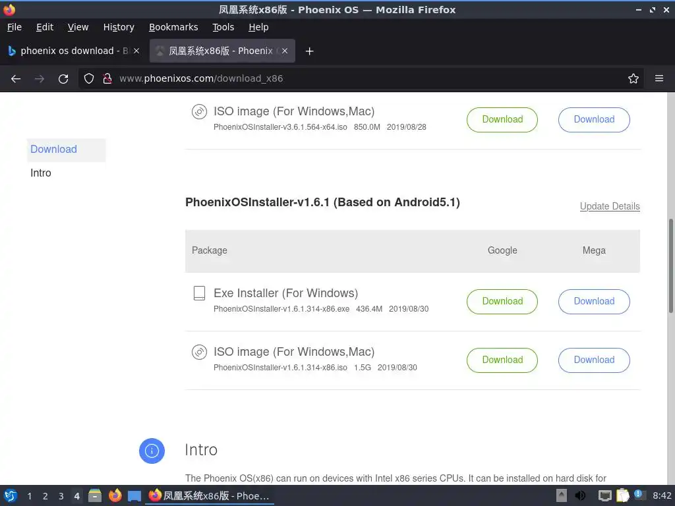Click the Exe Installer (For Windows) title

(286, 293)
